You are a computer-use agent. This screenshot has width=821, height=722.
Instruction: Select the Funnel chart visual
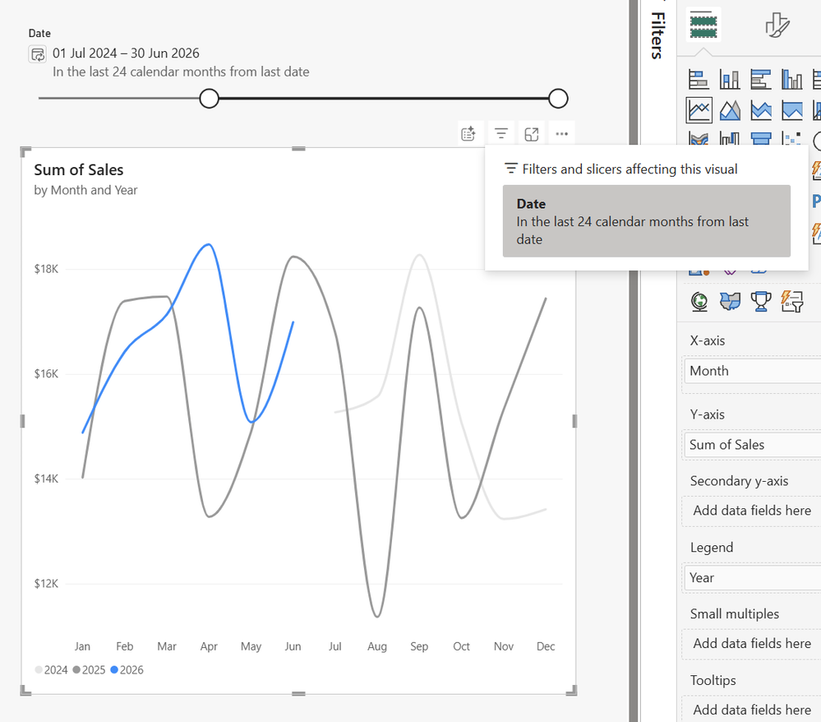(761, 138)
